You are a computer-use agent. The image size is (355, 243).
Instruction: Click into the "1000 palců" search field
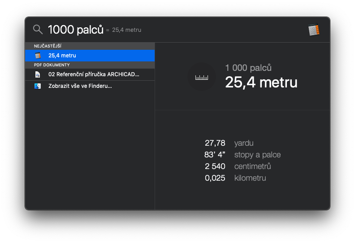pos(75,30)
